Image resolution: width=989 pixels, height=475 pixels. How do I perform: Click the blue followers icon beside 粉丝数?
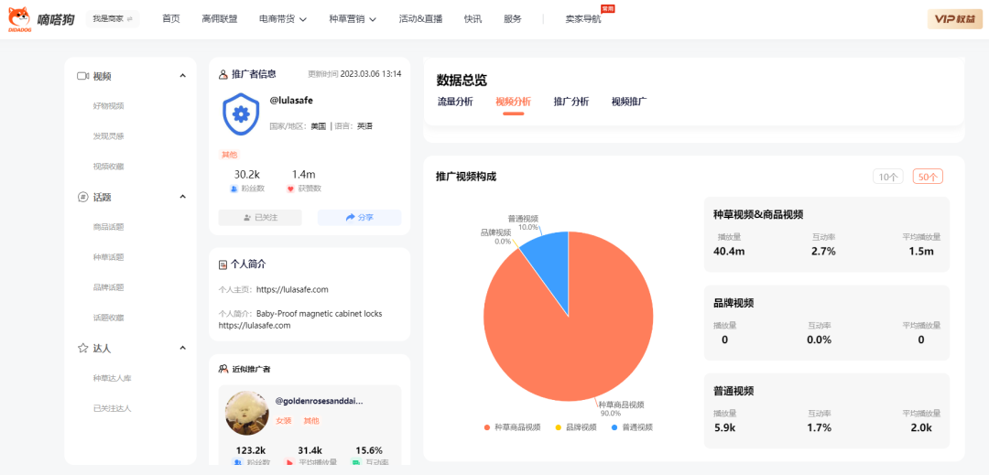[234, 189]
